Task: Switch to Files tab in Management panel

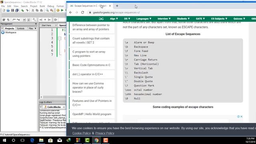Action: click(31, 28)
